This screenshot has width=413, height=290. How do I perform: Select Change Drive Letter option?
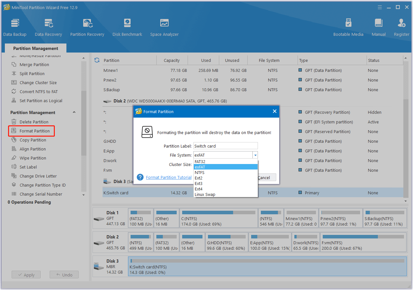(39, 176)
